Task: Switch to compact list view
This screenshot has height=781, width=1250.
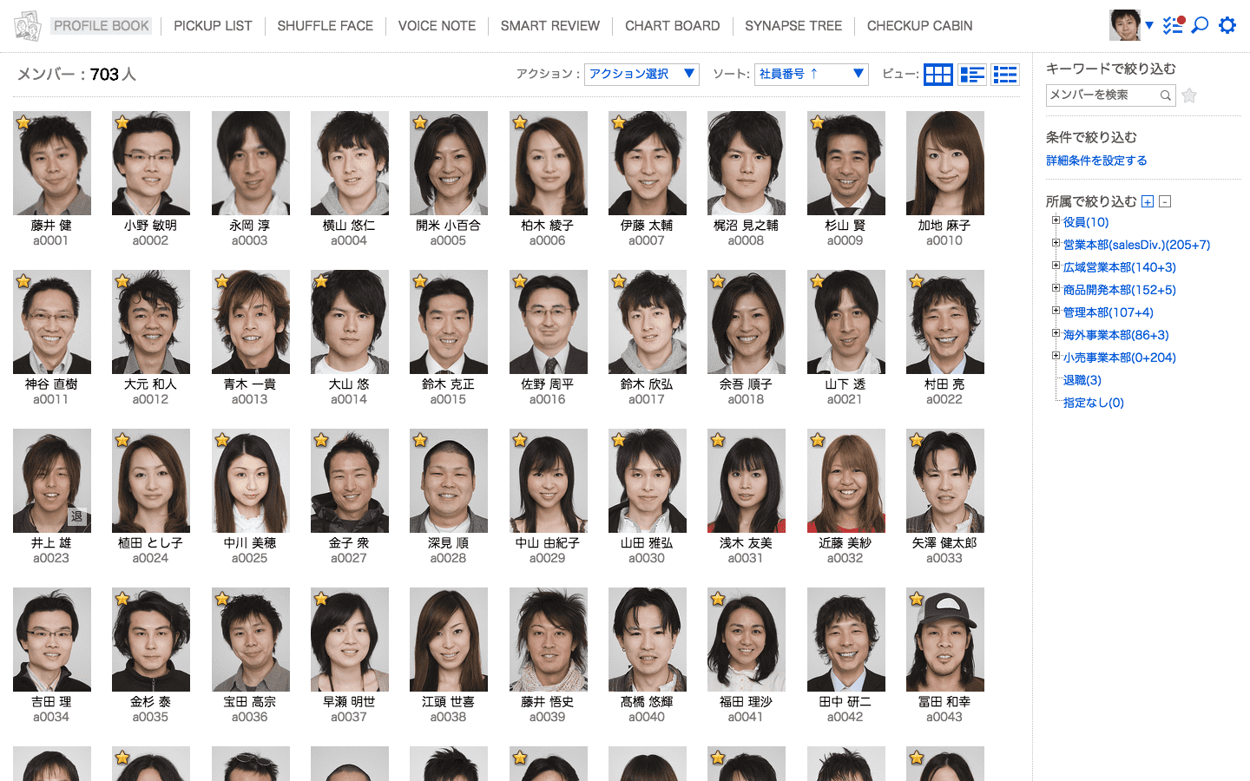Action: tap(1005, 75)
